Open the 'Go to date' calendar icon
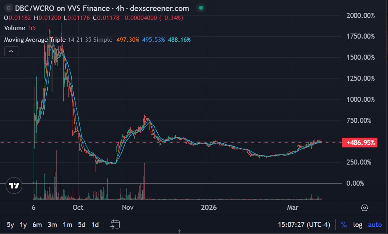Image resolution: width=388 pixels, height=234 pixels. 115,225
